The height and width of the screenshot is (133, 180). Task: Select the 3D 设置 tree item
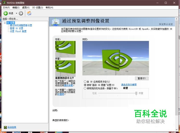click(x=11, y=23)
